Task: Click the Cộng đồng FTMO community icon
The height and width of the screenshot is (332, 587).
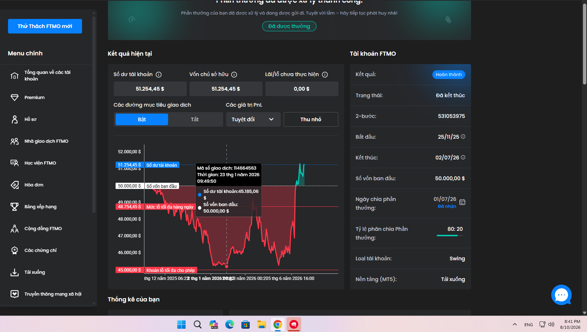Action: click(x=15, y=229)
